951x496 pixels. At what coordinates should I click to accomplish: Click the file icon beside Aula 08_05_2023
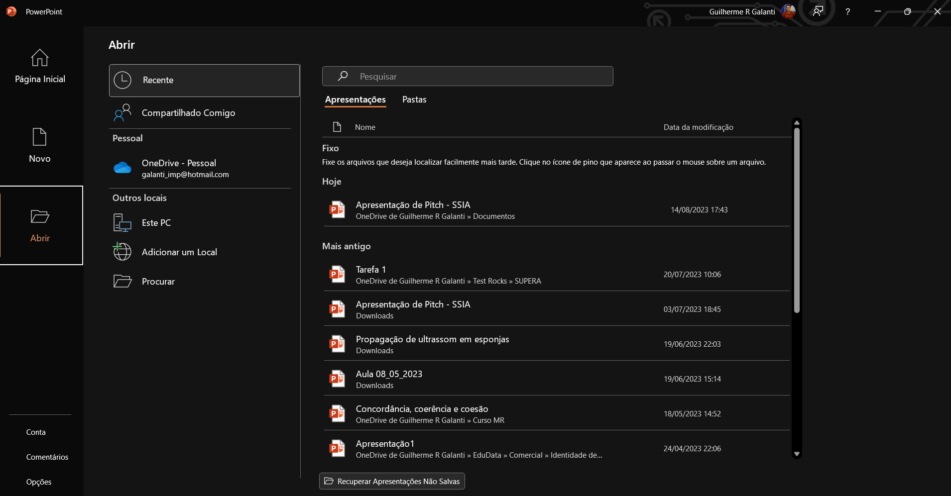(x=337, y=379)
